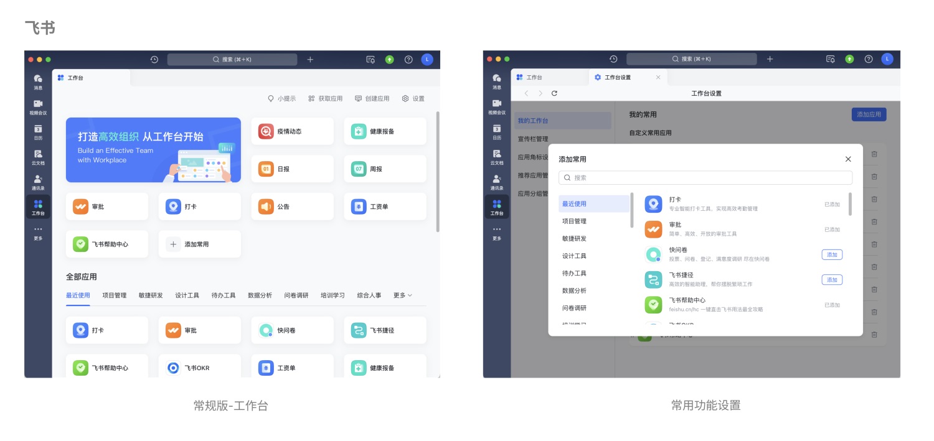Click 创建应用 in workplace toolbar
Viewport: 934px width, 441px height.
372,98
